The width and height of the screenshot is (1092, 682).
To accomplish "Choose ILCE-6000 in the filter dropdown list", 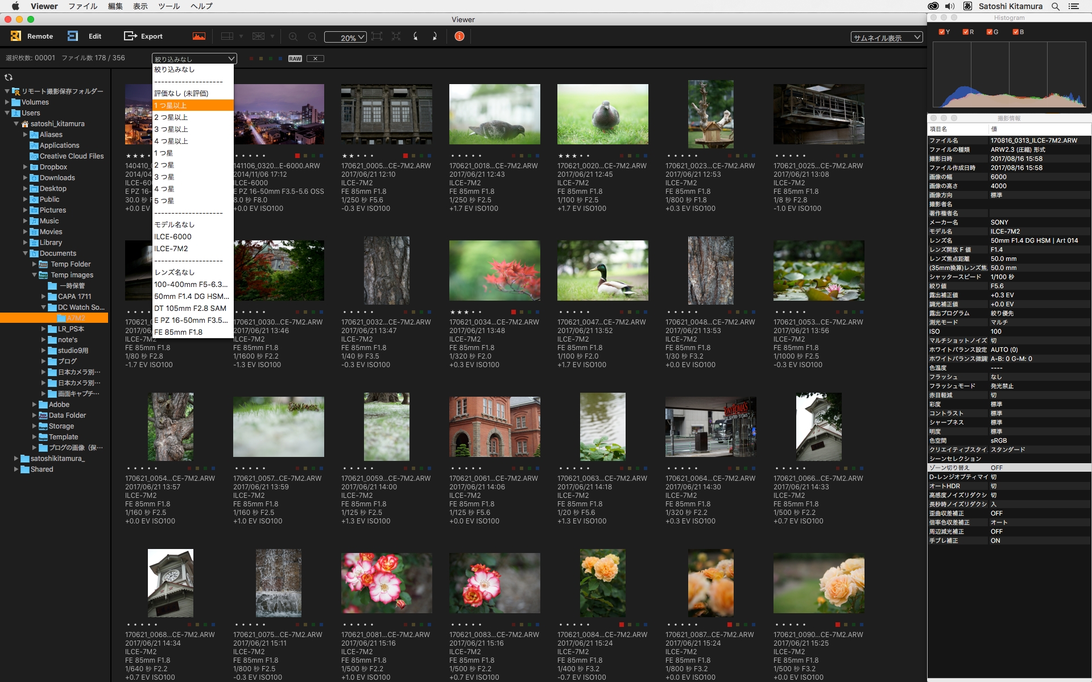I will coord(173,236).
